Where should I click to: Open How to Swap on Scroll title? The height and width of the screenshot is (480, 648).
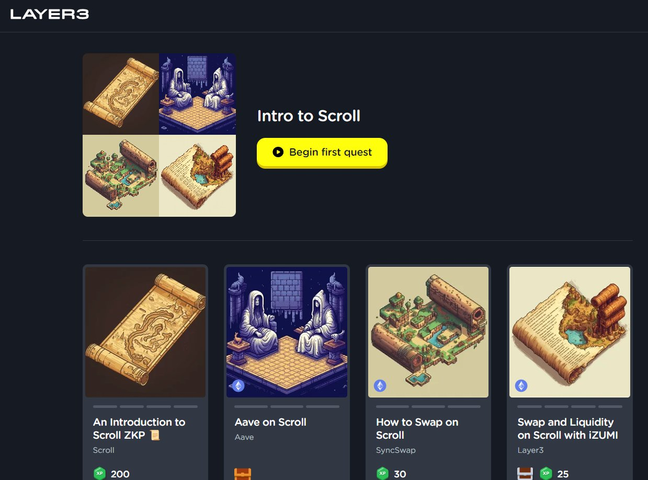click(x=417, y=428)
